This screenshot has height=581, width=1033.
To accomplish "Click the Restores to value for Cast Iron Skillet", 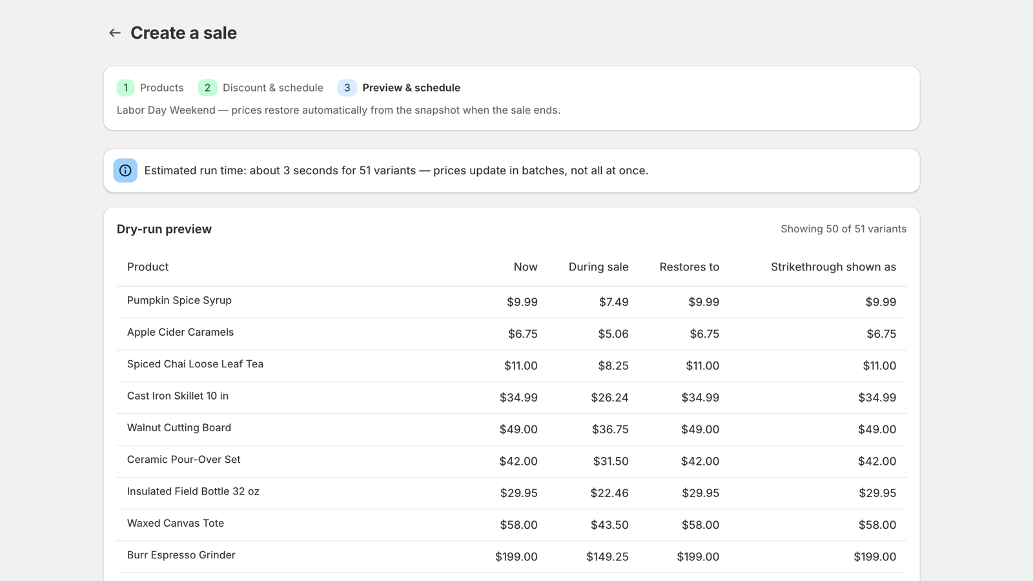I will coord(701,398).
